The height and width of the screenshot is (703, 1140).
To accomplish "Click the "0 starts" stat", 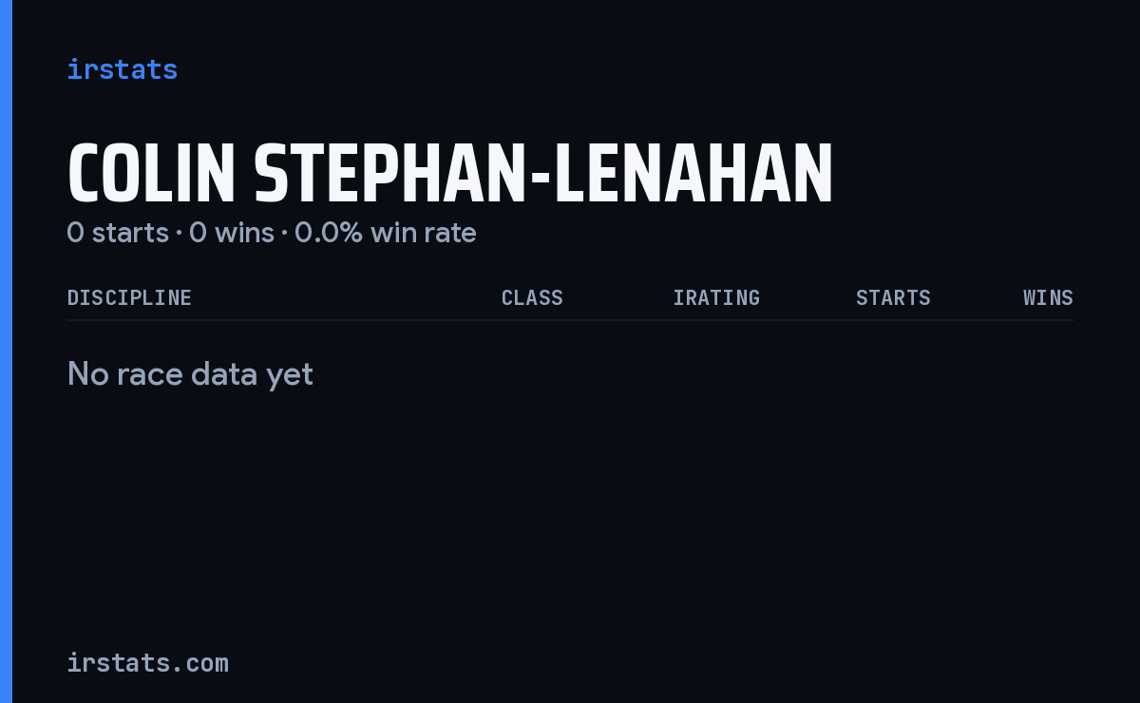I will 118,233.
